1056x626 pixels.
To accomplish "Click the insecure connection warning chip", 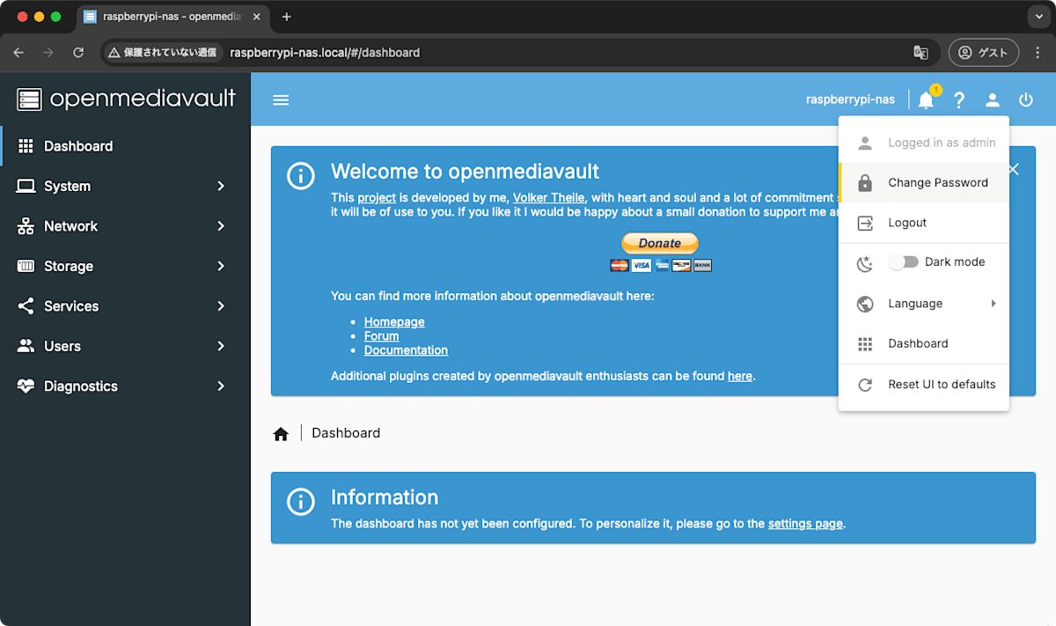I will (163, 53).
